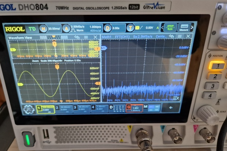Tap the T'D trigger status indicator

pyautogui.click(x=32, y=29)
